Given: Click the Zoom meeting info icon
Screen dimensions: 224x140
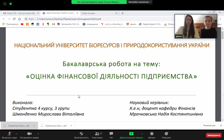Looking at the screenshot, I should [5, 4].
